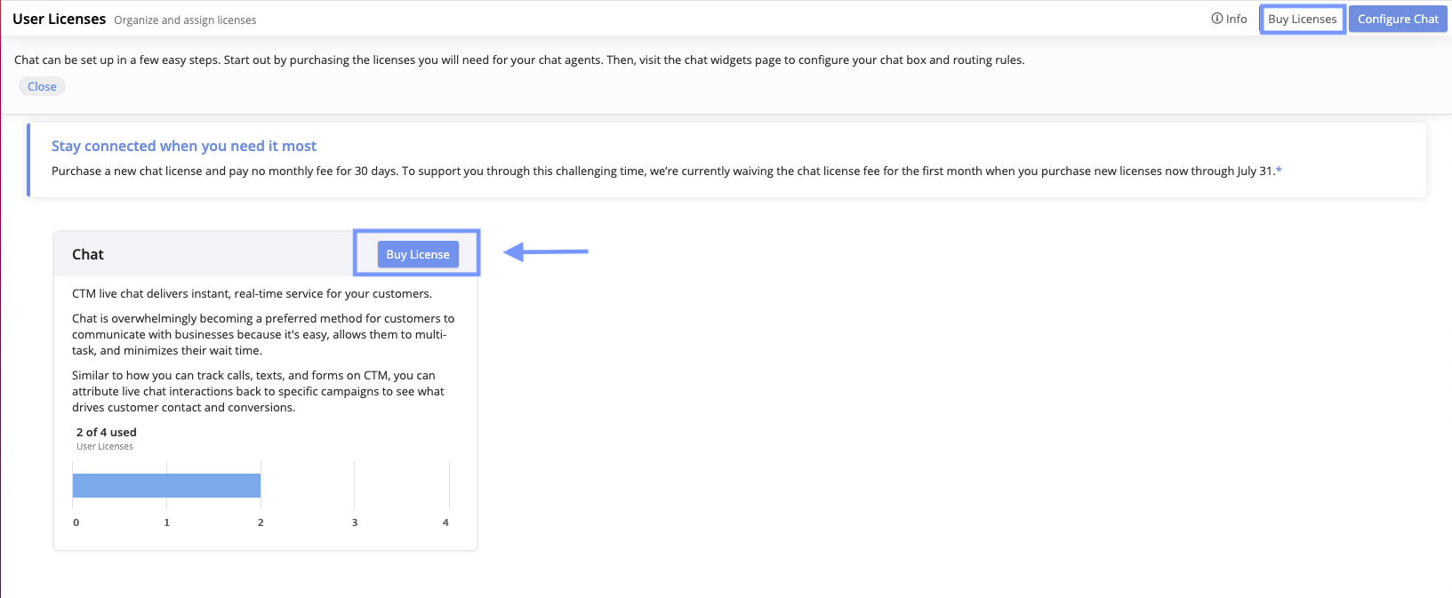This screenshot has height=598, width=1452.
Task: Click the 'CTM live chat delivers instant' sentence
Action: (252, 293)
